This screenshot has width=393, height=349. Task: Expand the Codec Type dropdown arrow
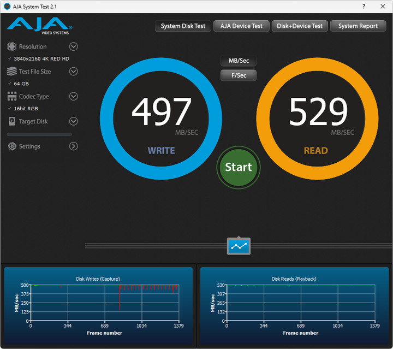74,96
